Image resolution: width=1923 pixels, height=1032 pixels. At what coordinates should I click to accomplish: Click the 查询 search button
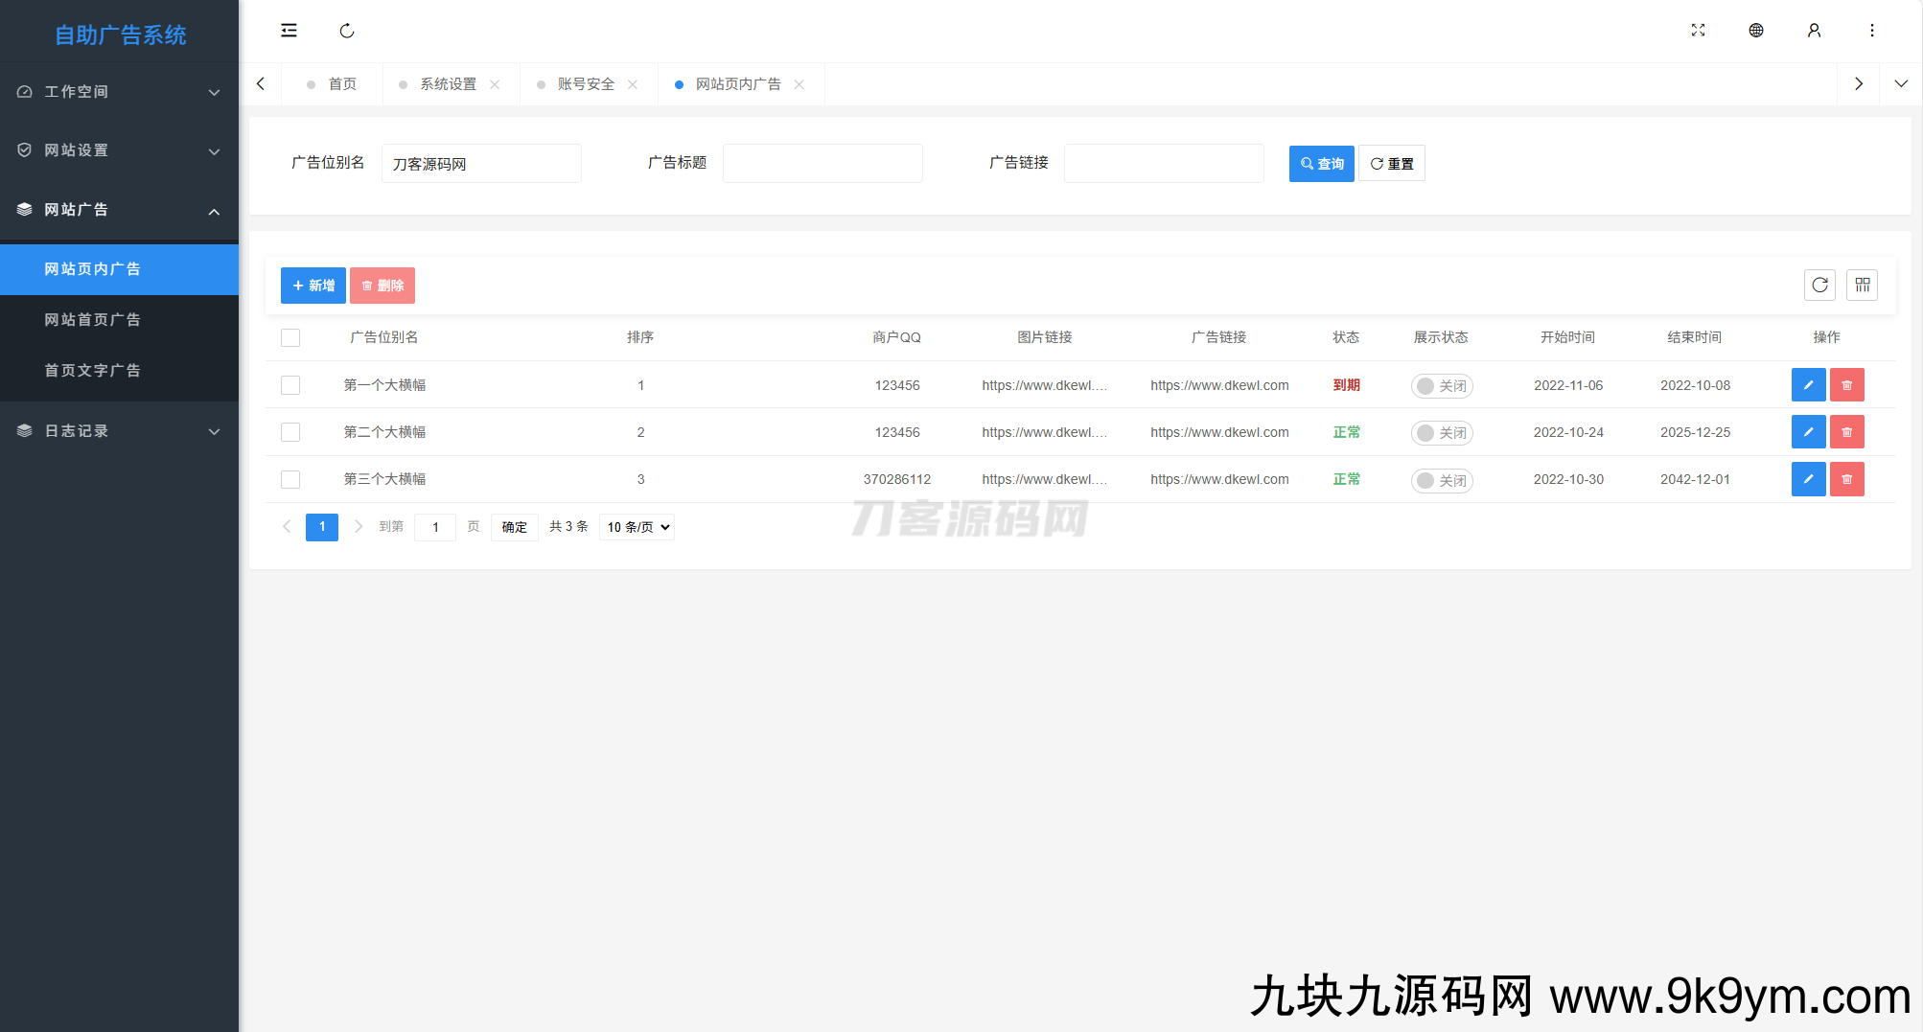click(x=1321, y=164)
